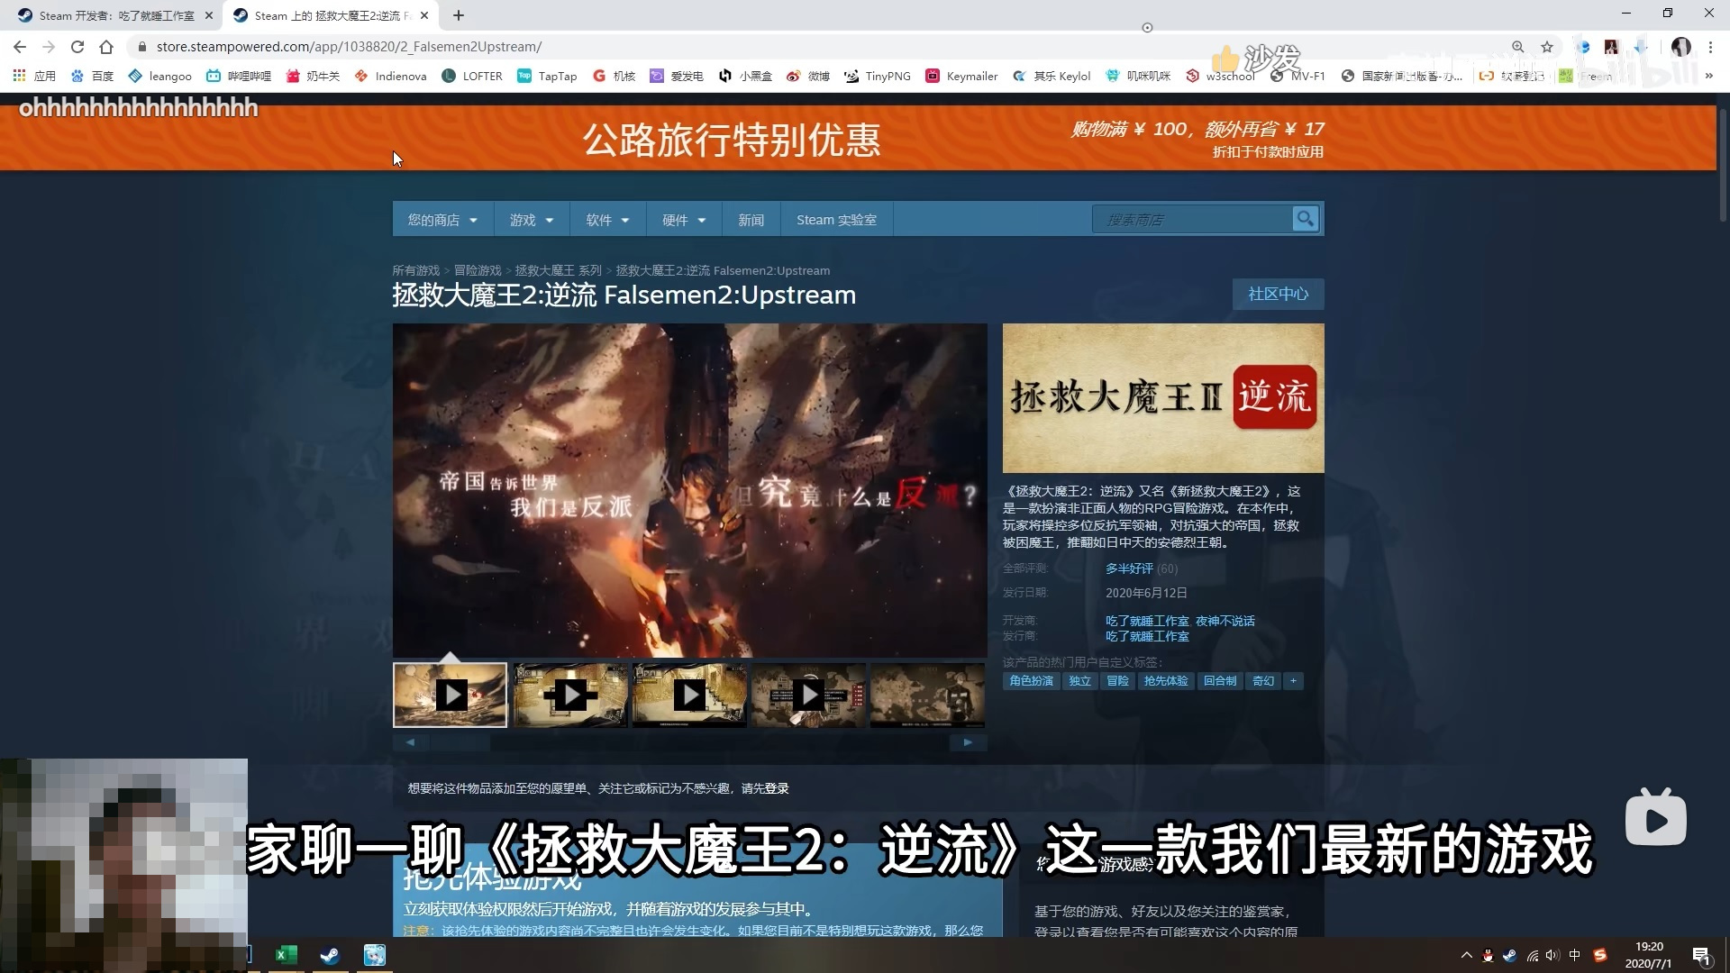Click the address bar URL
1730x973 pixels.
[350, 47]
